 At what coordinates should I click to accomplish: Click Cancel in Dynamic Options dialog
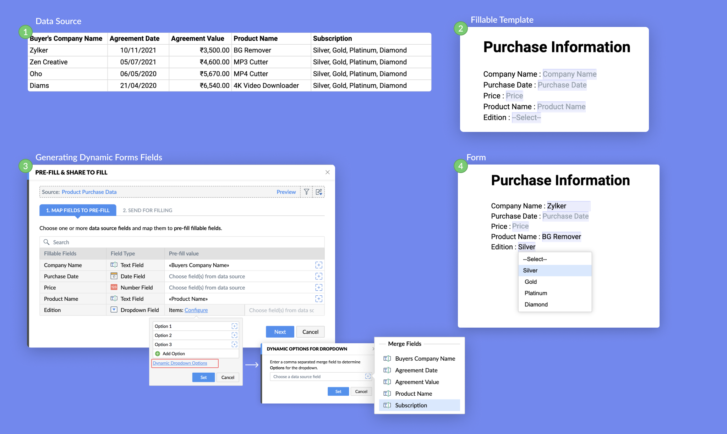pos(361,391)
